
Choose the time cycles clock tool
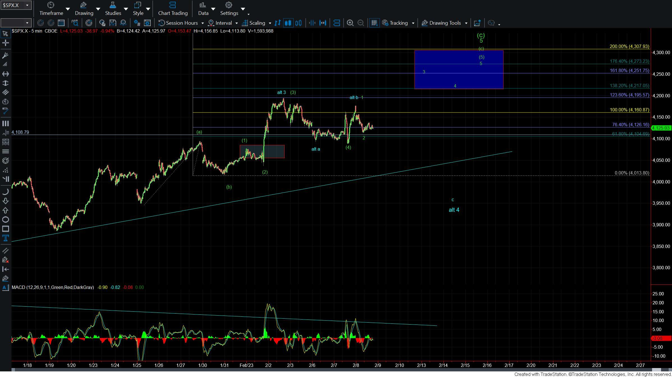point(5,102)
